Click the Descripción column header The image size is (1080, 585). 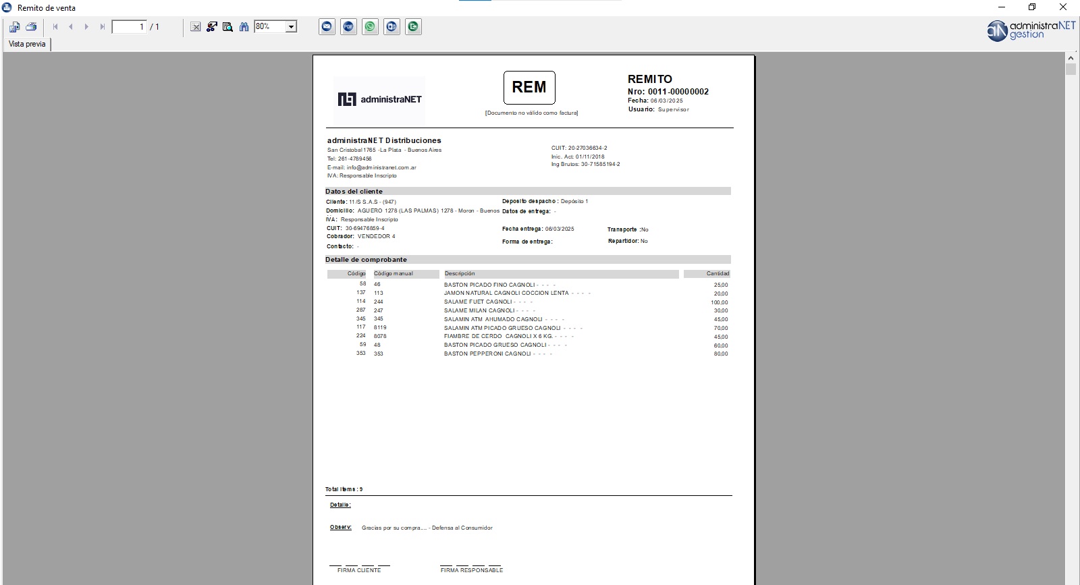tap(560, 274)
